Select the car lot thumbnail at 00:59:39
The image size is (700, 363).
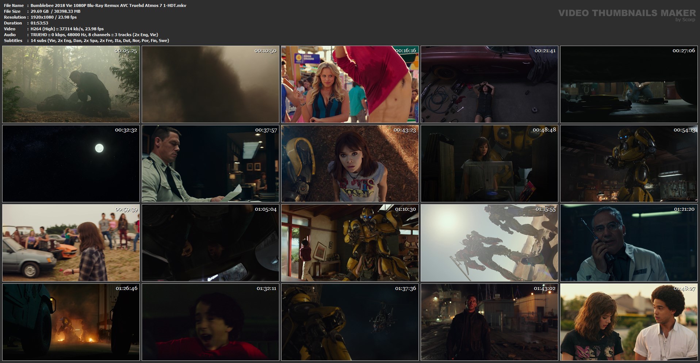pyautogui.click(x=71, y=243)
